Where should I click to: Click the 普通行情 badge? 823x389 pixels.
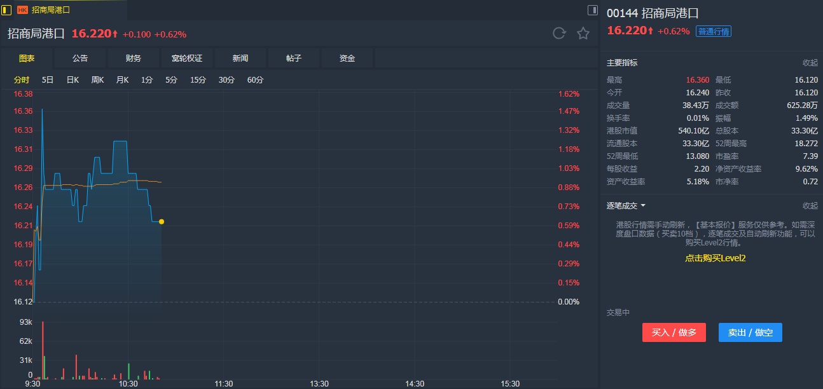click(x=714, y=31)
